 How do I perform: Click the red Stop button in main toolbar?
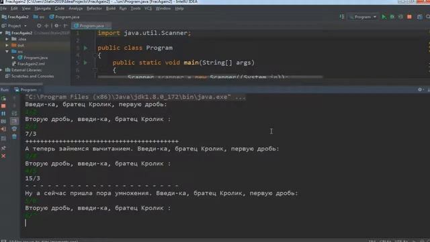coord(409,17)
